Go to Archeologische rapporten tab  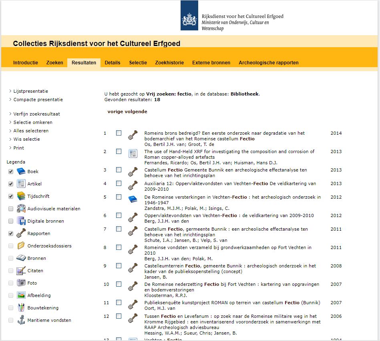click(x=268, y=63)
